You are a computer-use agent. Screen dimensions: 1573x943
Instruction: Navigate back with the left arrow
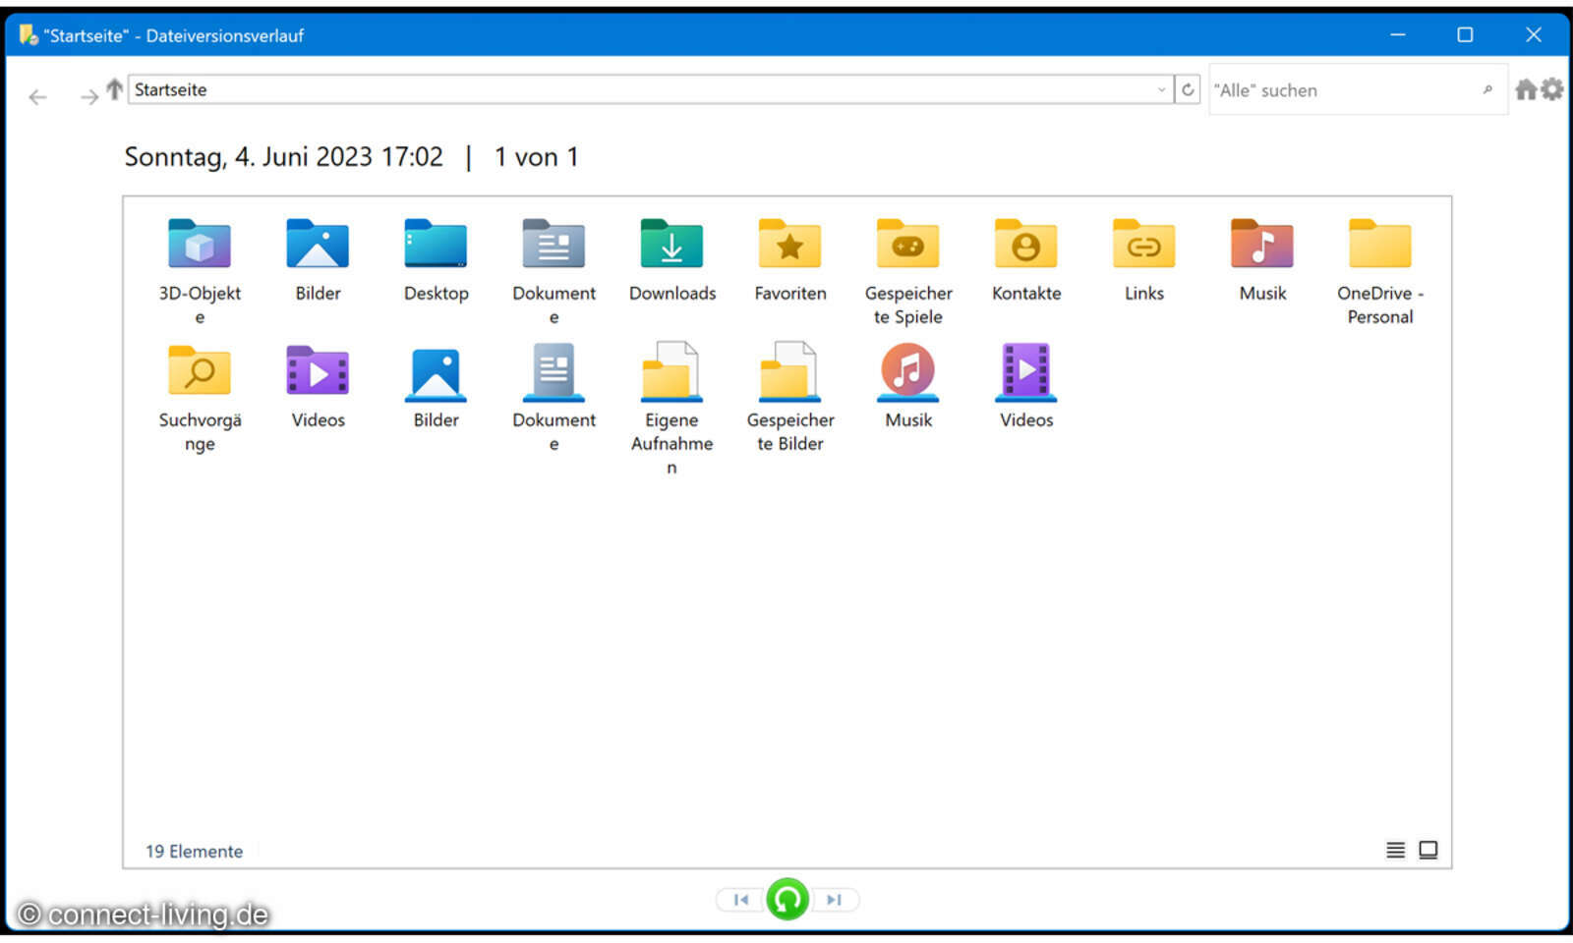(x=37, y=96)
